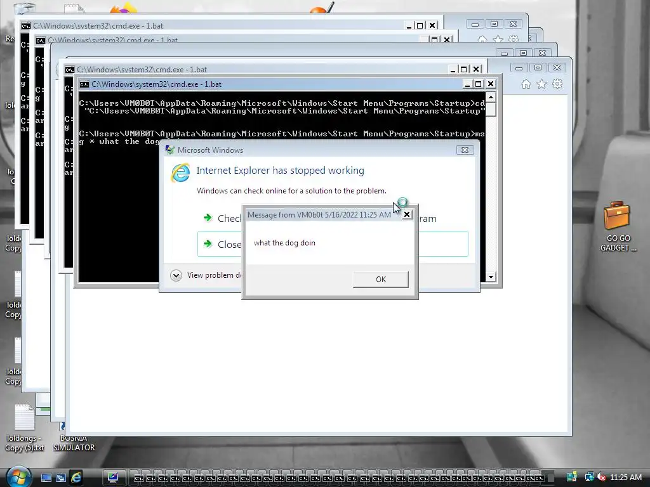Click 'what the dog doin' message text
The image size is (650, 487).
pos(284,243)
